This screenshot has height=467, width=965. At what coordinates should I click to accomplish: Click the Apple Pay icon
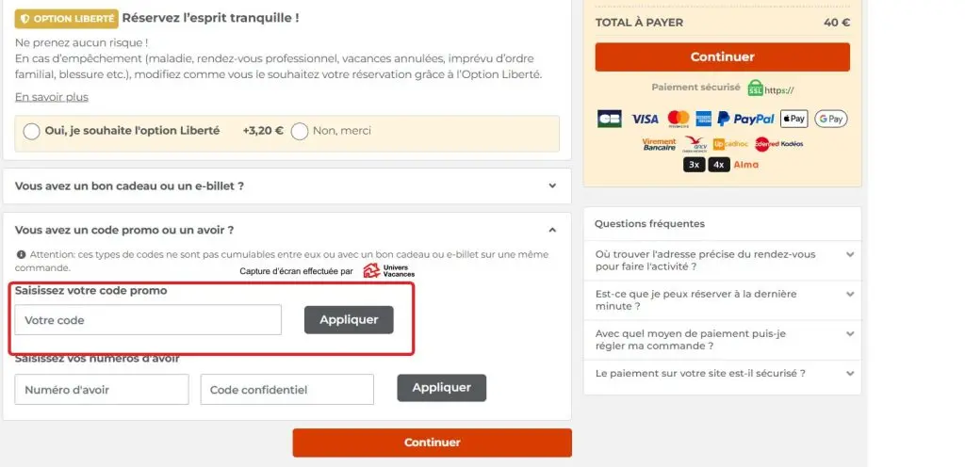[x=793, y=119]
